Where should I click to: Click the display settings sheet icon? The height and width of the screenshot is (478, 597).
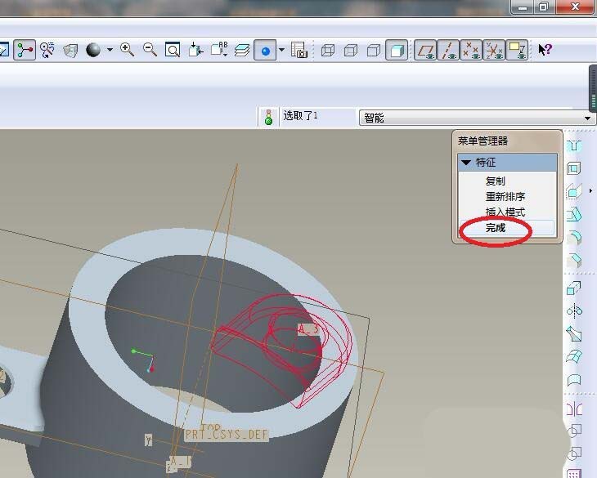(298, 50)
